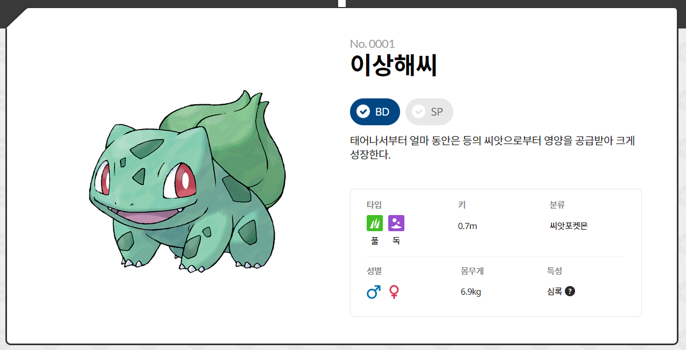Click the No. 0001 Pokédex number

tap(372, 44)
